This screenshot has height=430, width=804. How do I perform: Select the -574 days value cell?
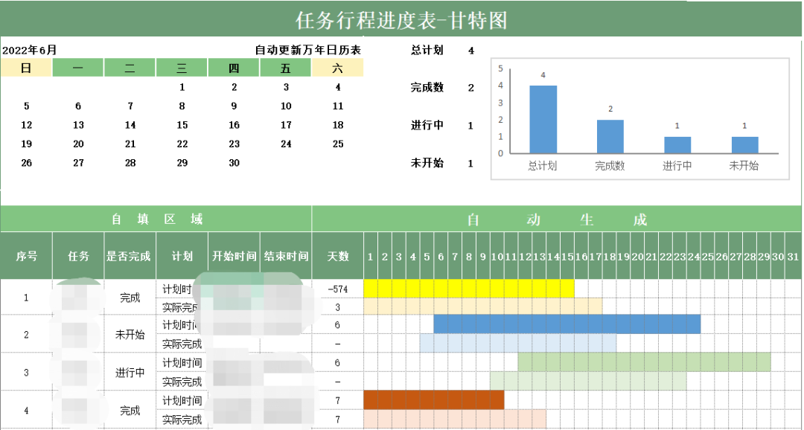(x=337, y=289)
